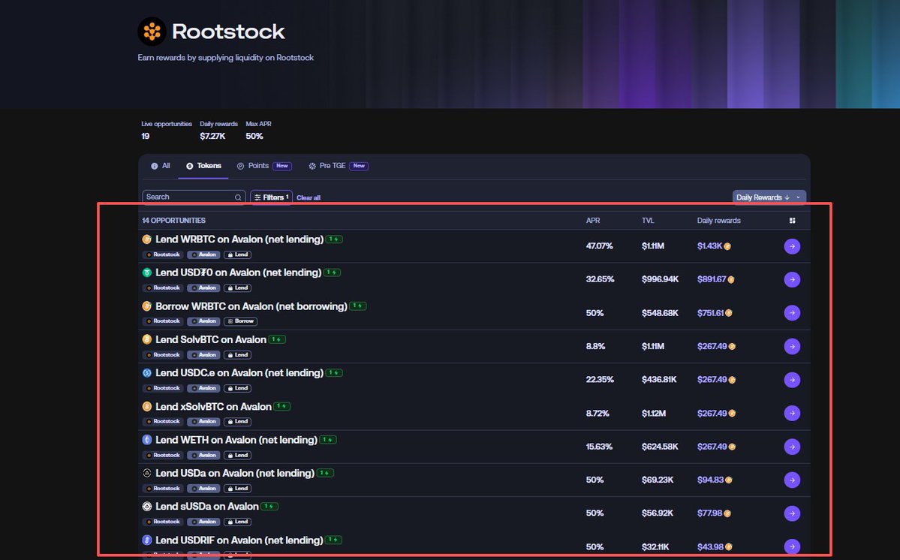Click arrow button for Lend SolvBTC row
The width and height of the screenshot is (900, 560).
(792, 346)
